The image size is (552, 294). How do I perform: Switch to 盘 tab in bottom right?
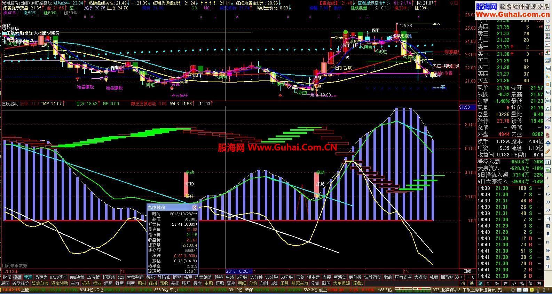click(x=505, y=284)
